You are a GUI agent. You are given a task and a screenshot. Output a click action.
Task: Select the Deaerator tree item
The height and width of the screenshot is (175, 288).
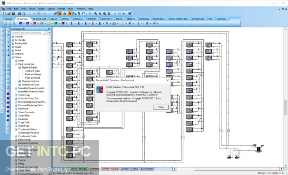tap(23, 119)
